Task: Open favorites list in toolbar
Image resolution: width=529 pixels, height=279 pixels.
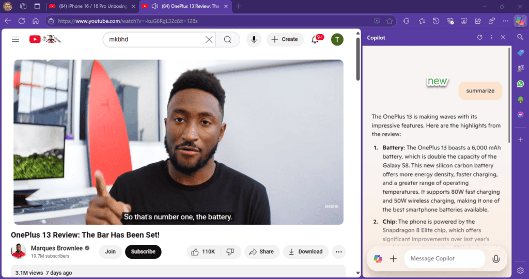Action: tap(422, 21)
